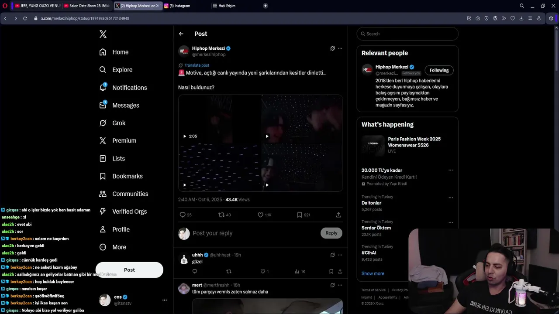Open Lists in the sidebar
Image resolution: width=559 pixels, height=314 pixels.
(112, 158)
